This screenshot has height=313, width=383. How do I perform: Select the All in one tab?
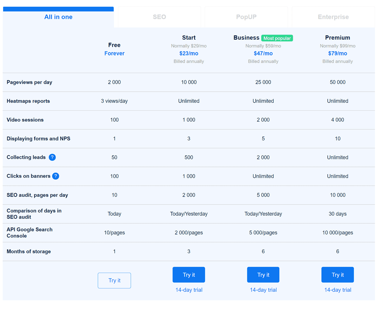click(x=58, y=17)
